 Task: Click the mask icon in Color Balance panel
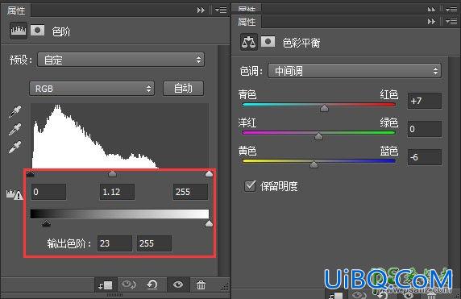[268, 42]
